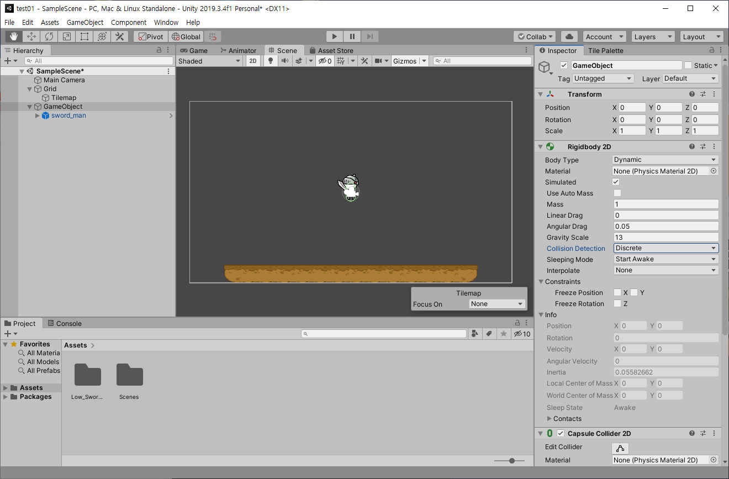
Task: Open the Collision Detection dropdown
Action: point(665,248)
